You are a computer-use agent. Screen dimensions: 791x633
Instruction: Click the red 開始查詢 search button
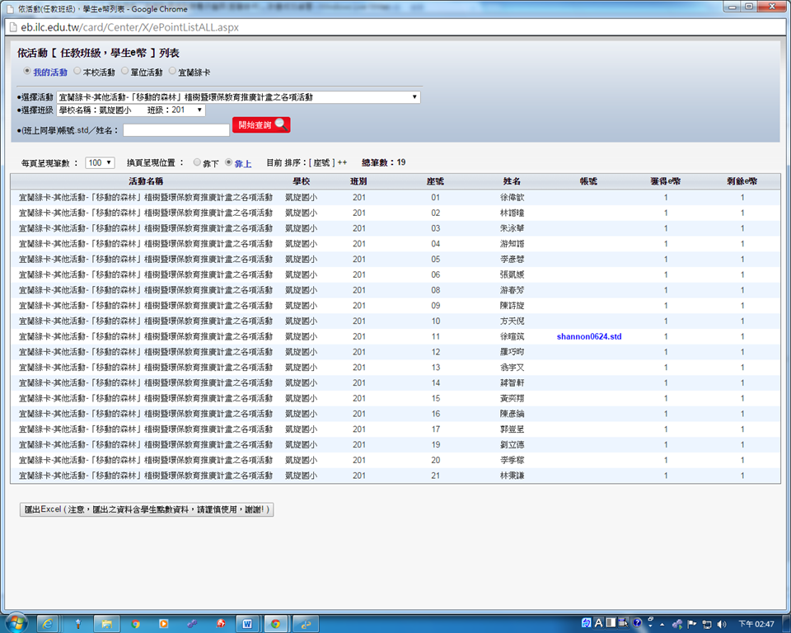[x=261, y=125]
